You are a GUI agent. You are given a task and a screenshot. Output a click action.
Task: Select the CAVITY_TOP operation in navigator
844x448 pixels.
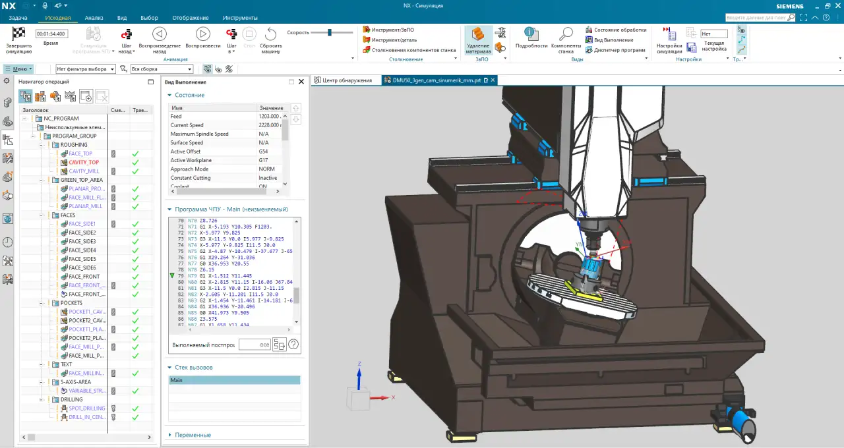click(x=84, y=162)
